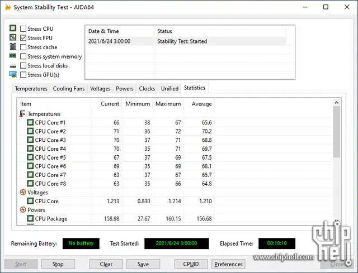This screenshot has height=273, width=358.
Task: Click the Clear button
Action: click(106, 264)
